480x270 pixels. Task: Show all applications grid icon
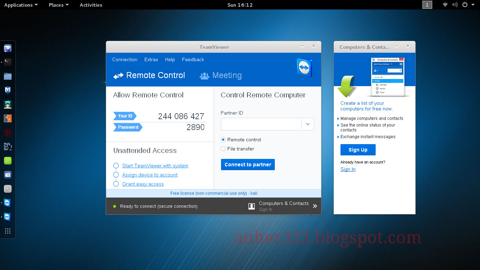(8, 231)
